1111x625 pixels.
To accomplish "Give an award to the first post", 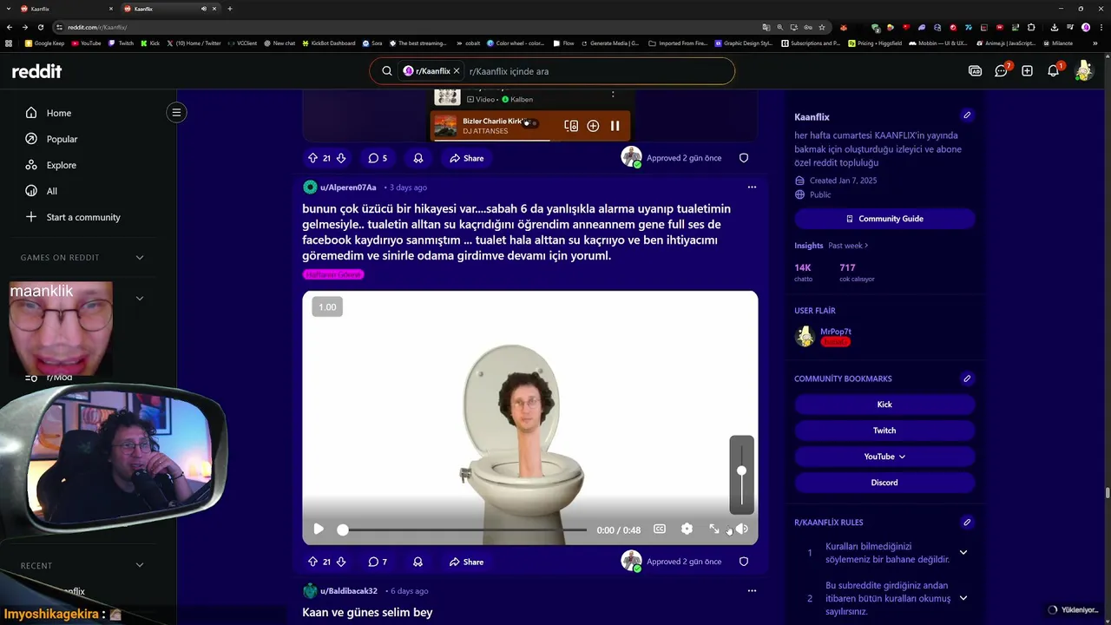I will (418, 158).
